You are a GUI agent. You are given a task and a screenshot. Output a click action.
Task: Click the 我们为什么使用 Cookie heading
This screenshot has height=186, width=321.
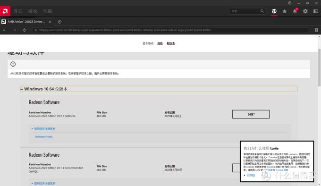[x=261, y=148]
